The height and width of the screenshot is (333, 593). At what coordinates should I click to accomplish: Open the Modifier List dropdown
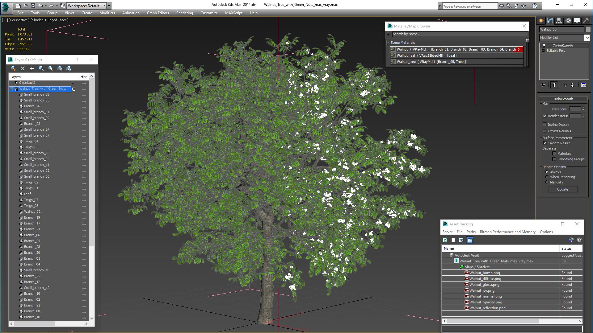[x=587, y=38]
